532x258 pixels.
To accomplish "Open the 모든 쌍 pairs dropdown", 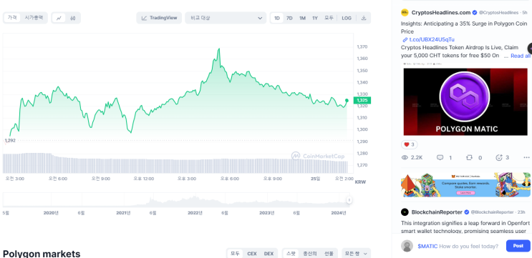I will click(357, 254).
